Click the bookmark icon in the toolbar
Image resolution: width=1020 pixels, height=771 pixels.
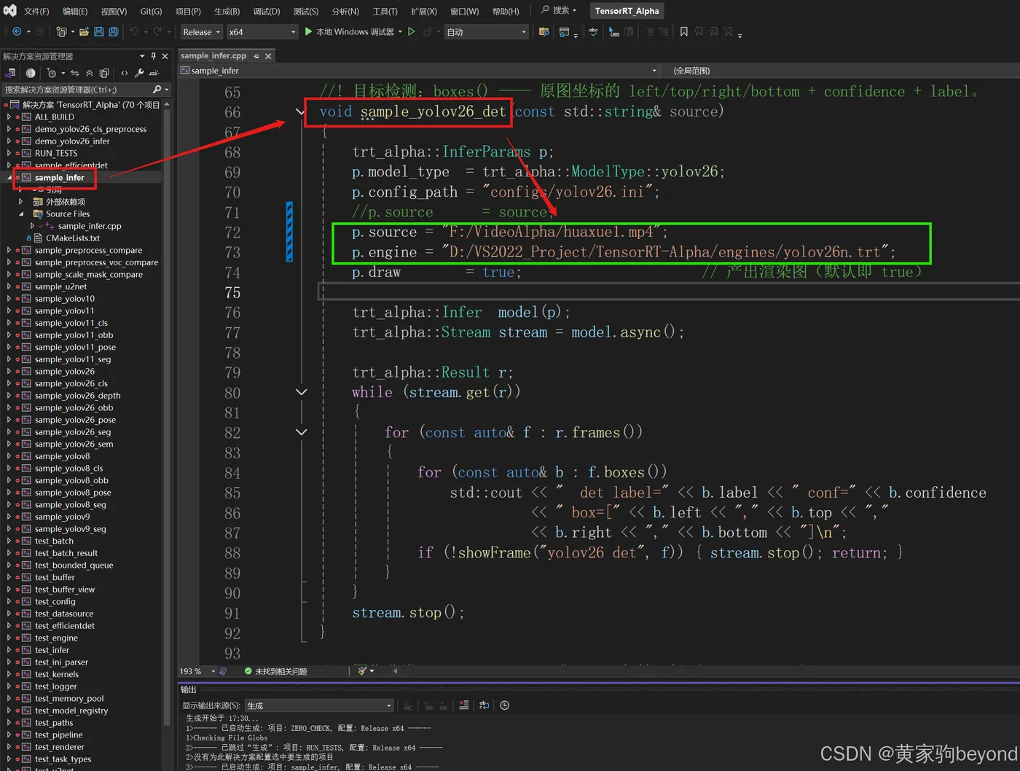tap(683, 32)
